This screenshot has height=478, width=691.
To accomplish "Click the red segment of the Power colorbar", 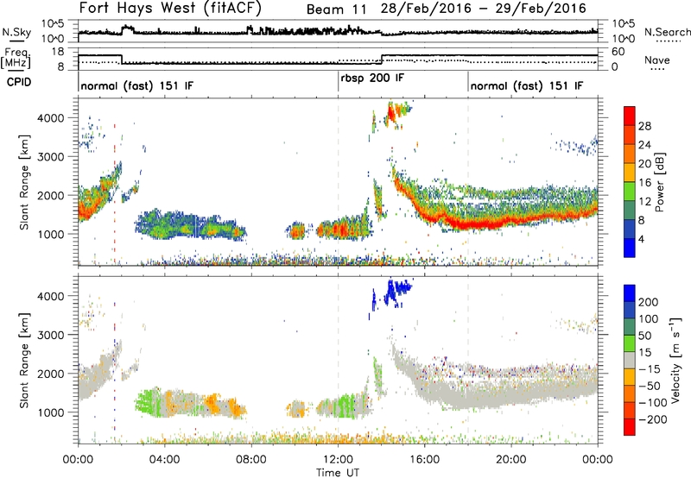I will pos(630,116).
